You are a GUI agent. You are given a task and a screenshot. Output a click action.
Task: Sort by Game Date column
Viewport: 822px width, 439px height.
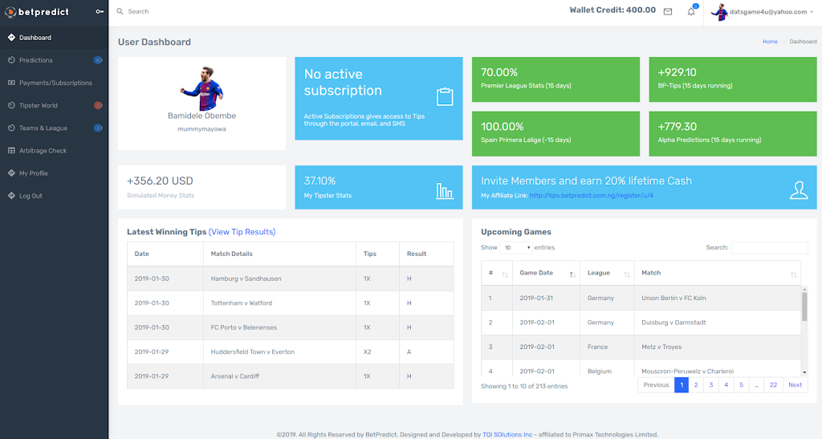tap(546, 273)
